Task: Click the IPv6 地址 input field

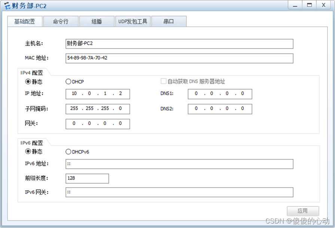Action: [179, 164]
